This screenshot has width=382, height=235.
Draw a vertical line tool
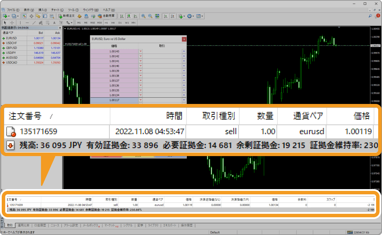tap(20, 23)
